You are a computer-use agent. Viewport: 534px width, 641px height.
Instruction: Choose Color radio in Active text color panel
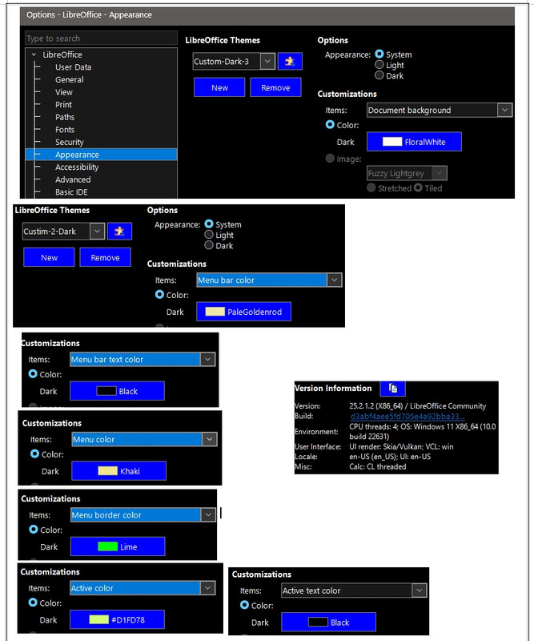(x=244, y=606)
